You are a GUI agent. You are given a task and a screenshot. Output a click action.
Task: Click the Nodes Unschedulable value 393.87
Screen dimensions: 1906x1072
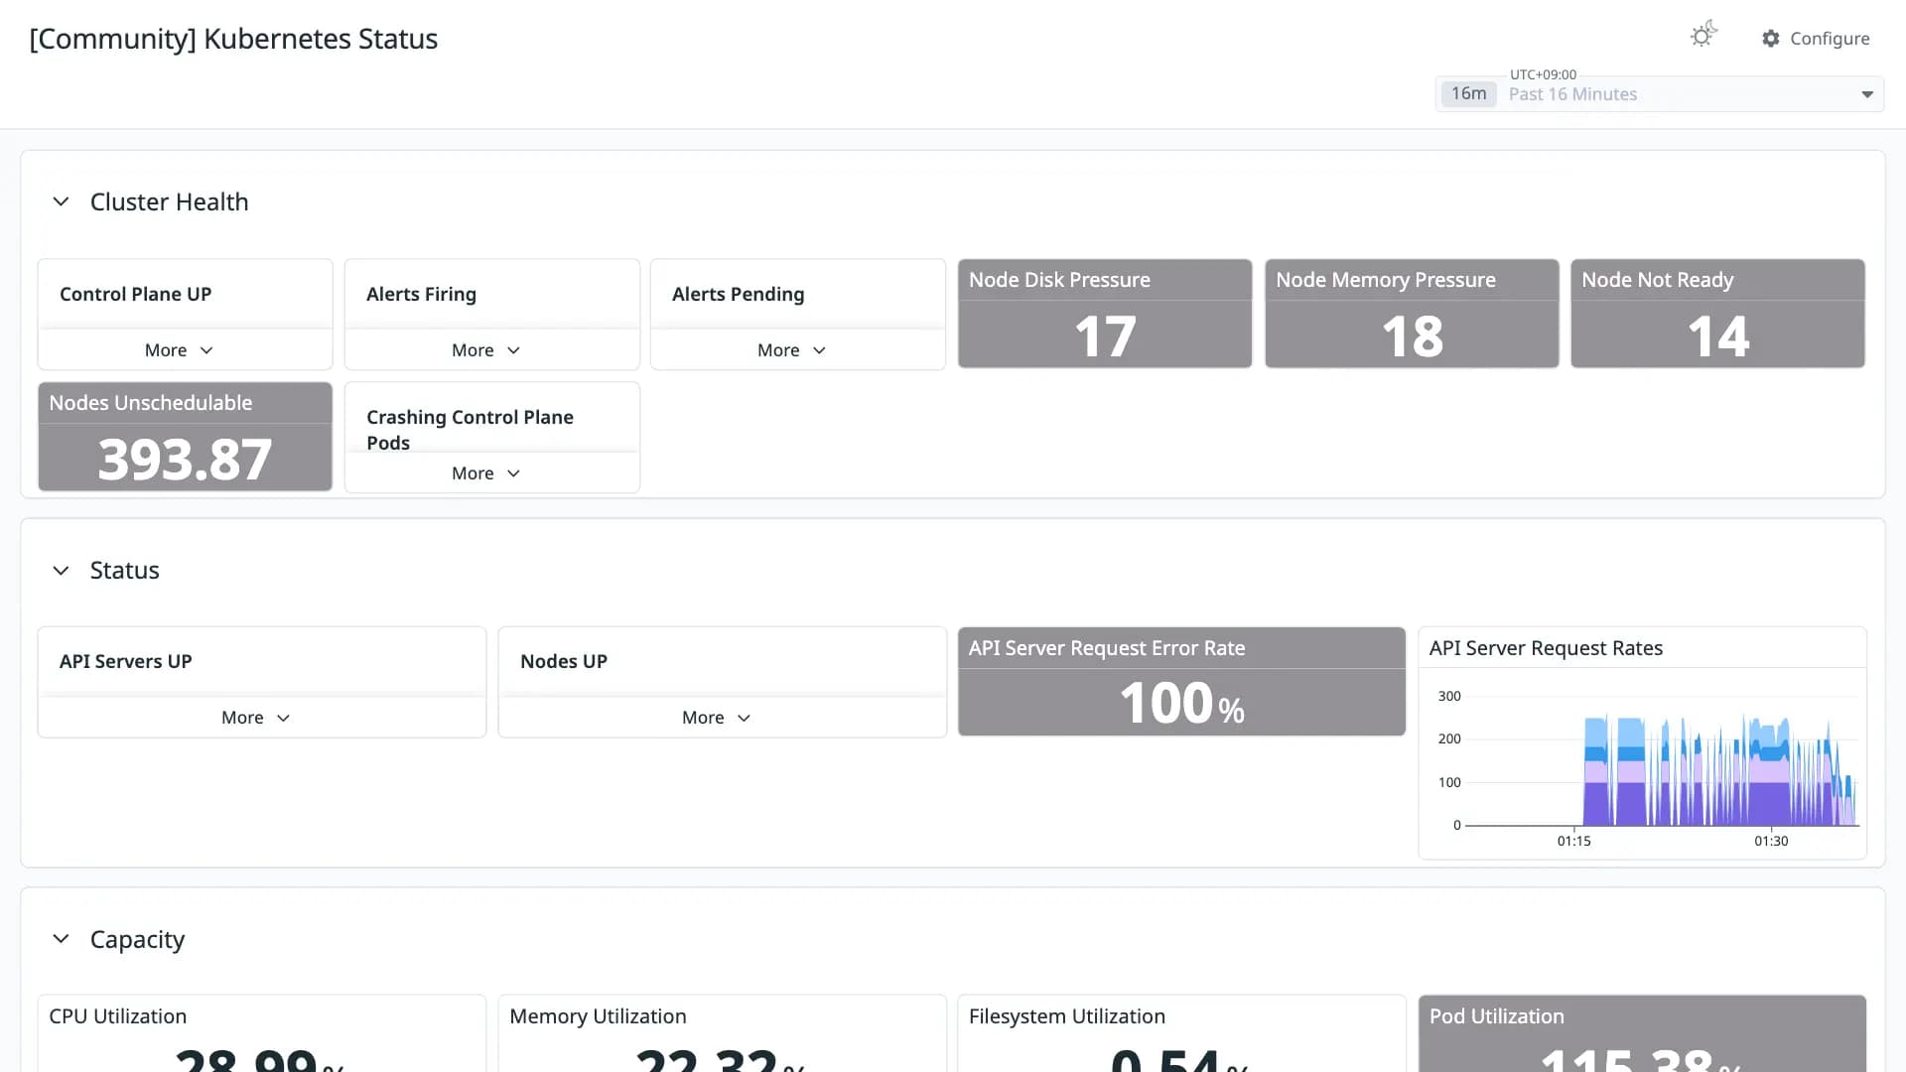pos(185,460)
